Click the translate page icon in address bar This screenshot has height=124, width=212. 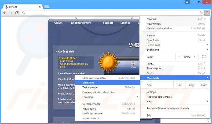(201, 13)
